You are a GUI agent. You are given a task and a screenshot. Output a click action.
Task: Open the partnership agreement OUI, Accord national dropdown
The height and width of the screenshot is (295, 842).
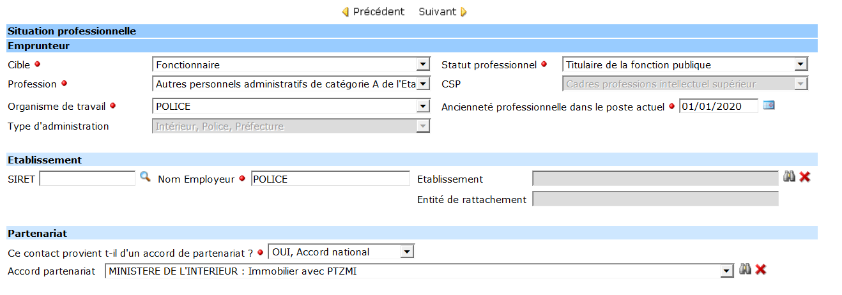(x=407, y=252)
